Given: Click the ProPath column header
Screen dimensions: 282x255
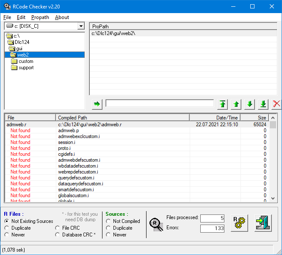Looking at the screenshot, I should 183,26.
